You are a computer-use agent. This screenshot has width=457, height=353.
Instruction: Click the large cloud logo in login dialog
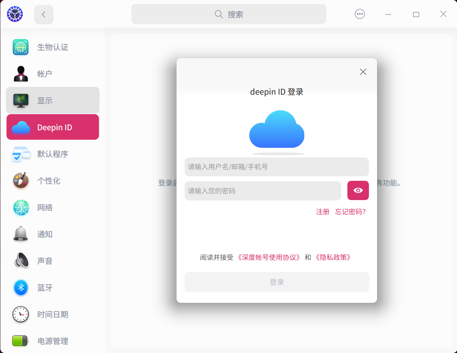click(277, 129)
